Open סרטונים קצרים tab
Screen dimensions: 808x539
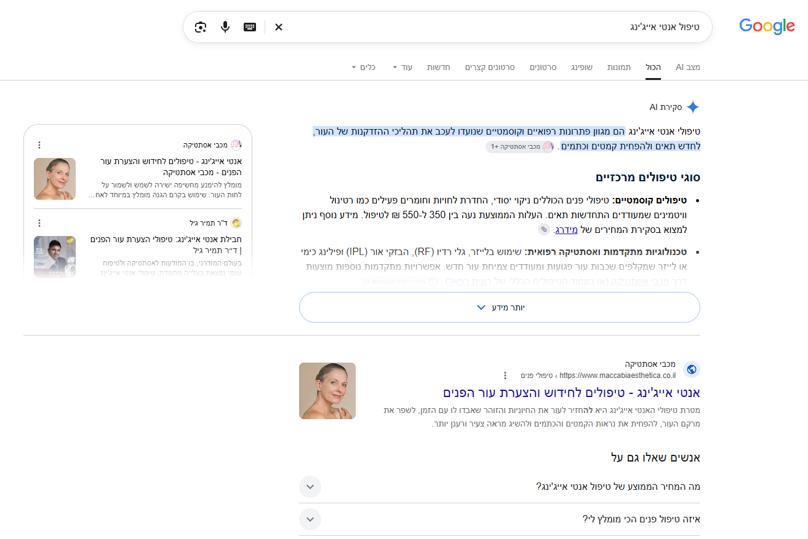(x=490, y=67)
